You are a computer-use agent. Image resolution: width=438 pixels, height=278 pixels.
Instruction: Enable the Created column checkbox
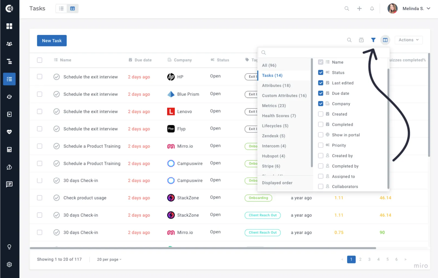click(x=321, y=114)
